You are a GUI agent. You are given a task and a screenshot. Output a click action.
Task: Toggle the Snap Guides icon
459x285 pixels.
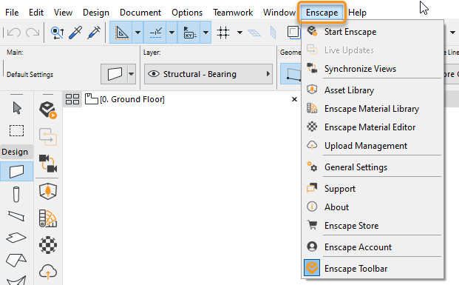tap(155, 33)
